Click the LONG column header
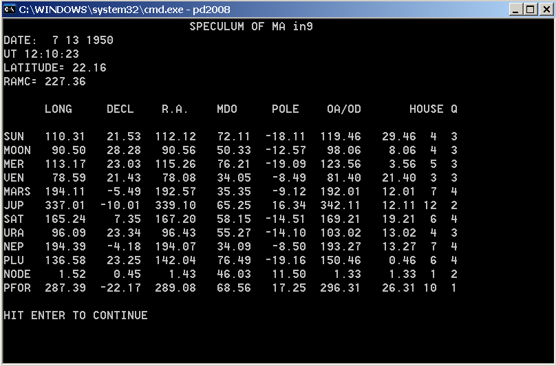Screen dimensions: 556x366 [x=58, y=109]
